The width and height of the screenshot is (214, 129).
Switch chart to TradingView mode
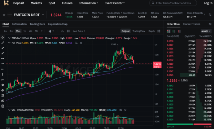pos(139,31)
